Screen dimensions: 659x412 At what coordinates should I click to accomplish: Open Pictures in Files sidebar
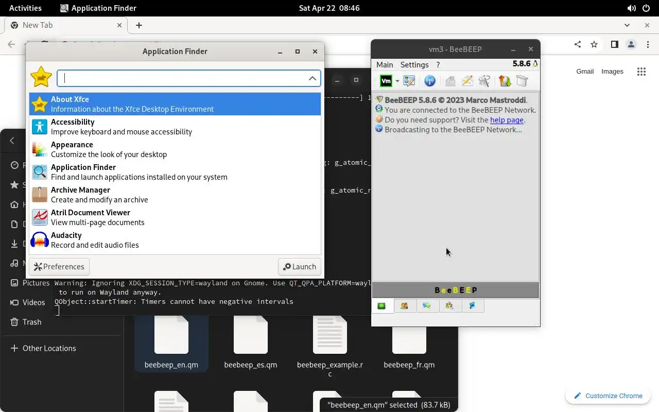(x=30, y=283)
